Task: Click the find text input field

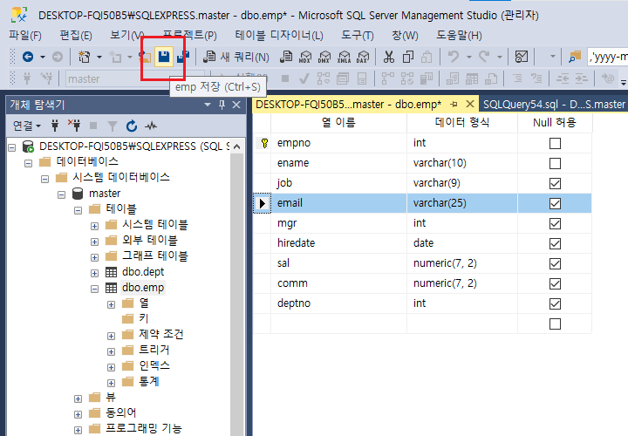Action: 607,57
